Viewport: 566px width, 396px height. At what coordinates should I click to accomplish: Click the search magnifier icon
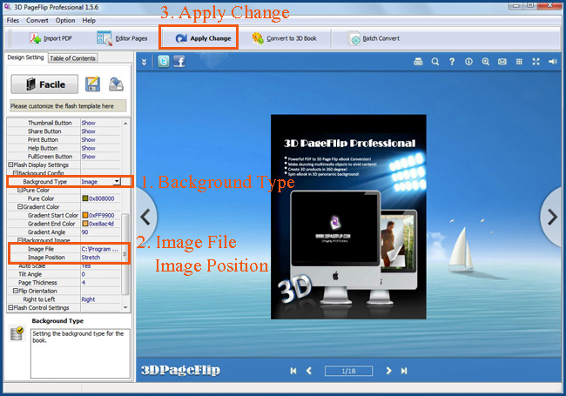[435, 62]
